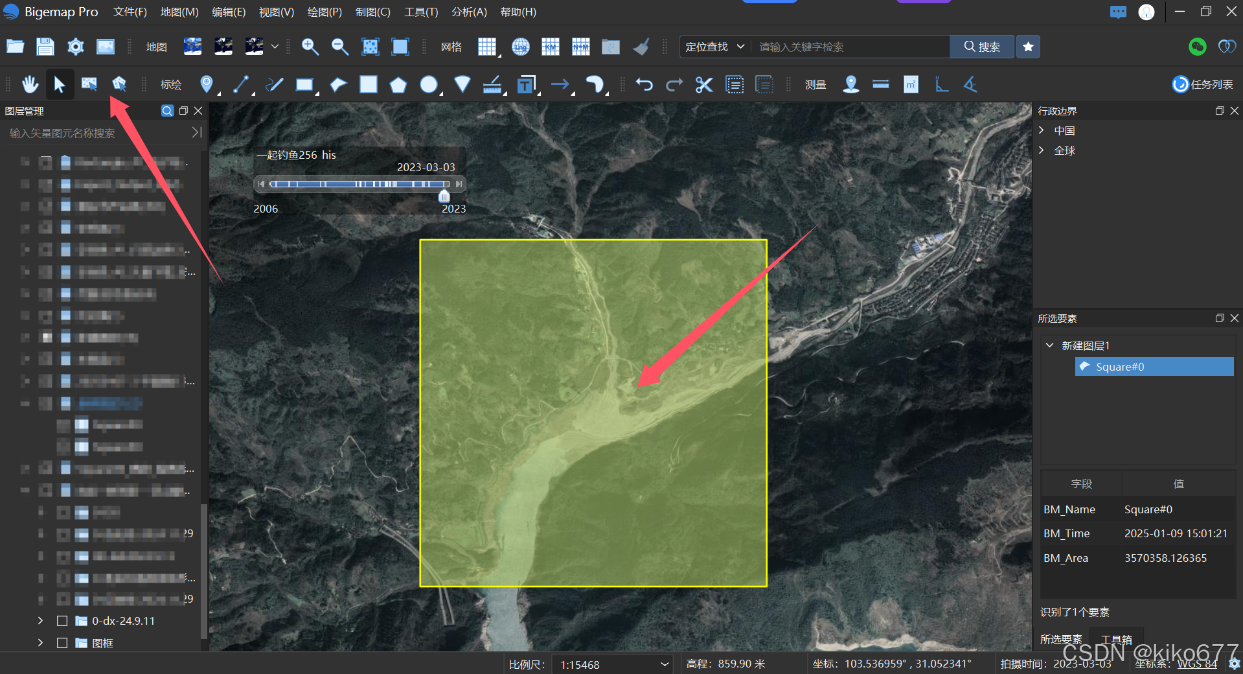Click the image export icon

coord(106,47)
